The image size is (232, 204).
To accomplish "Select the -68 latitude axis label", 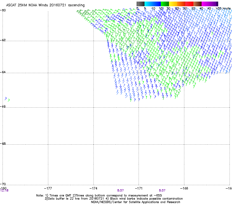I will point(3,144).
